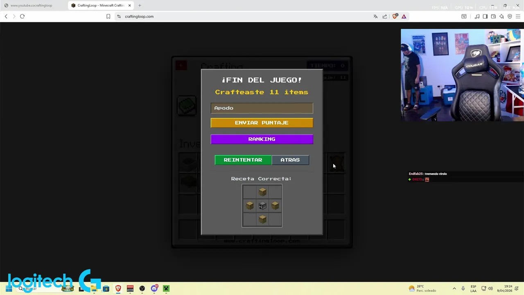
Task: Open the Leo AI sparkle icon
Action: (501, 16)
